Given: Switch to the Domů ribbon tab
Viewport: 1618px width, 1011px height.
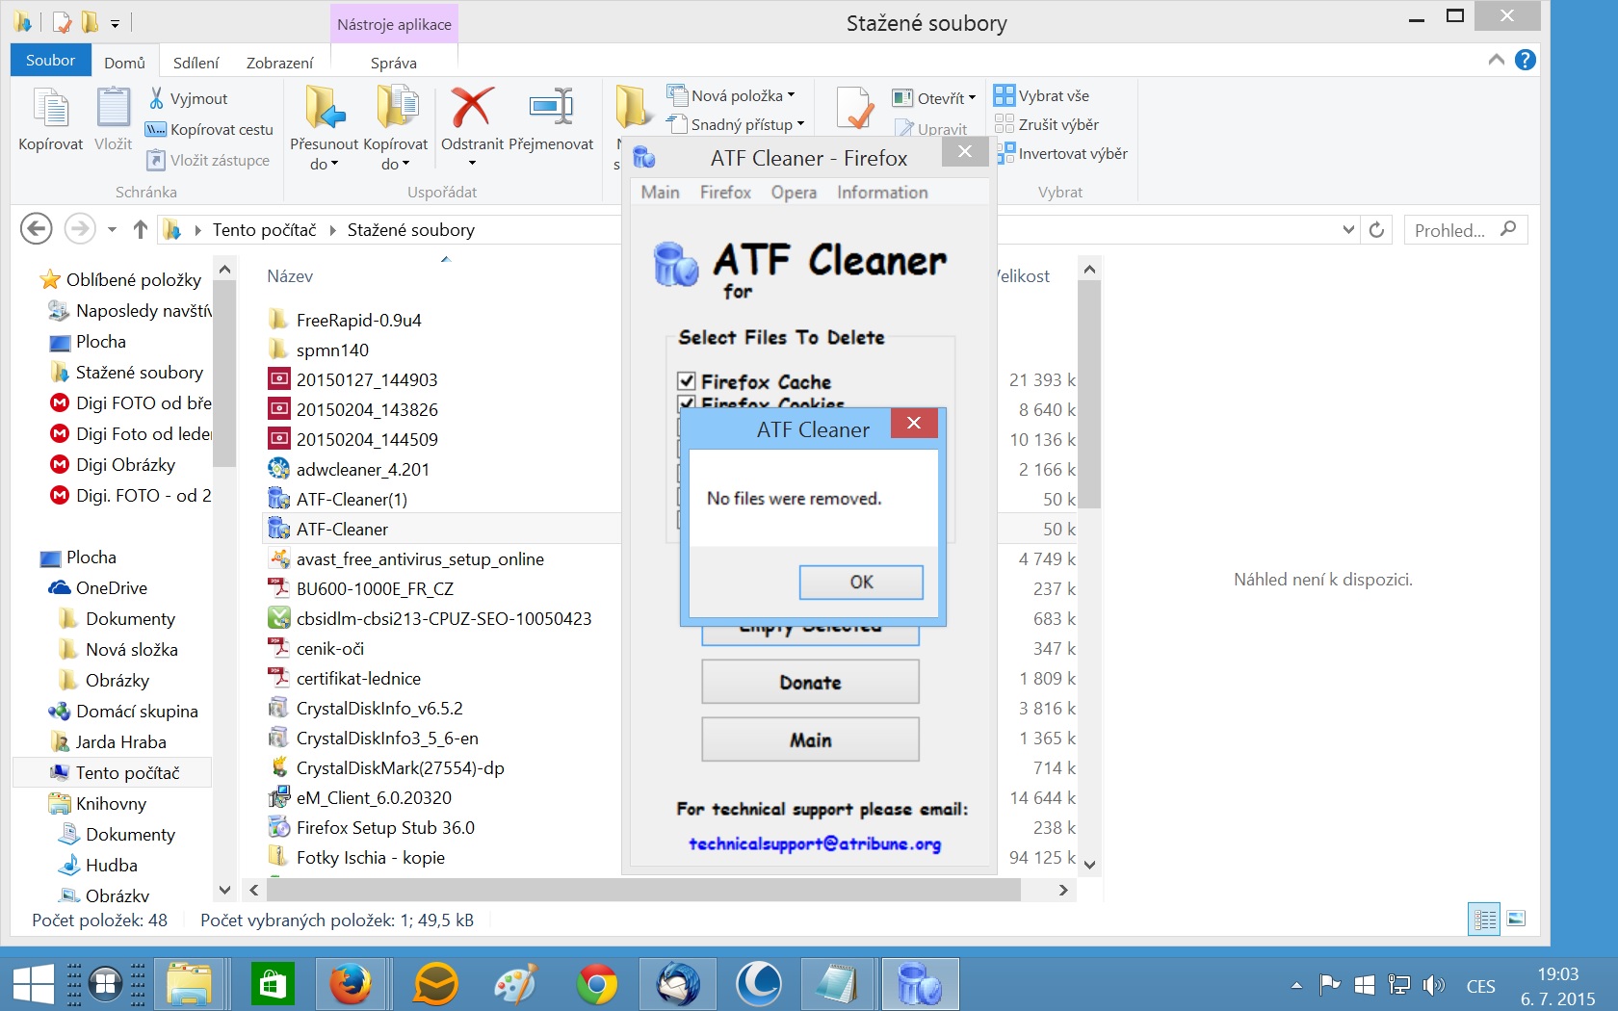Looking at the screenshot, I should click(124, 63).
